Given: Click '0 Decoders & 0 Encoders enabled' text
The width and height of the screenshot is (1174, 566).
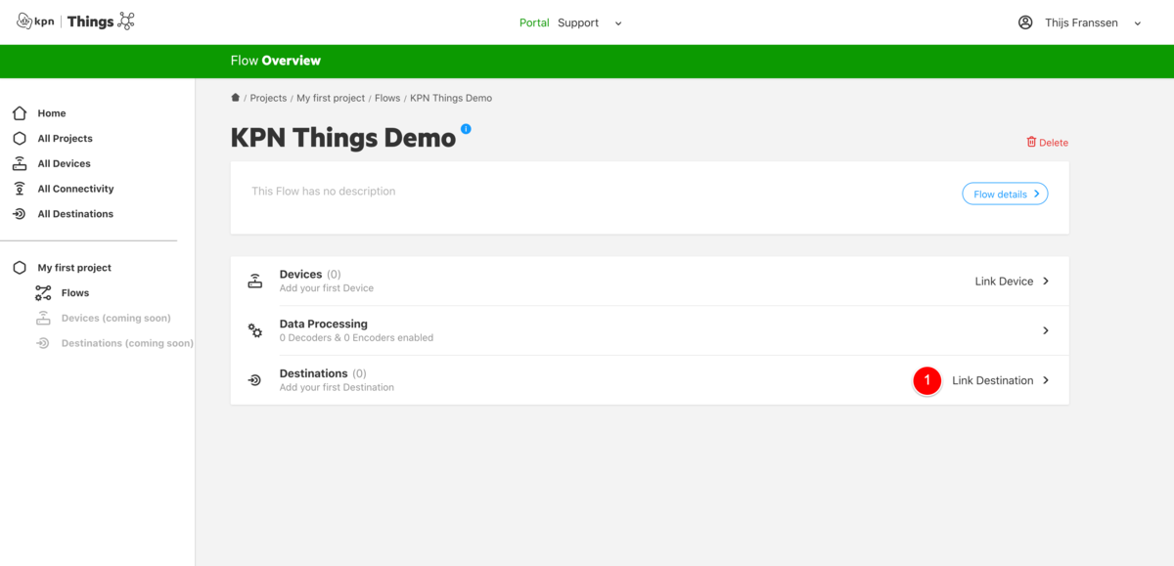Looking at the screenshot, I should (356, 337).
